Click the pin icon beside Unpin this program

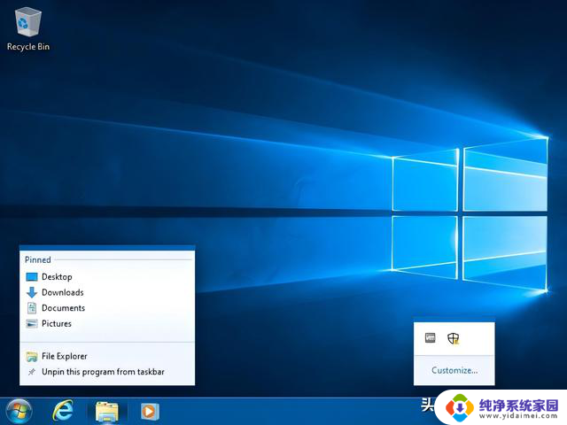[32, 372]
